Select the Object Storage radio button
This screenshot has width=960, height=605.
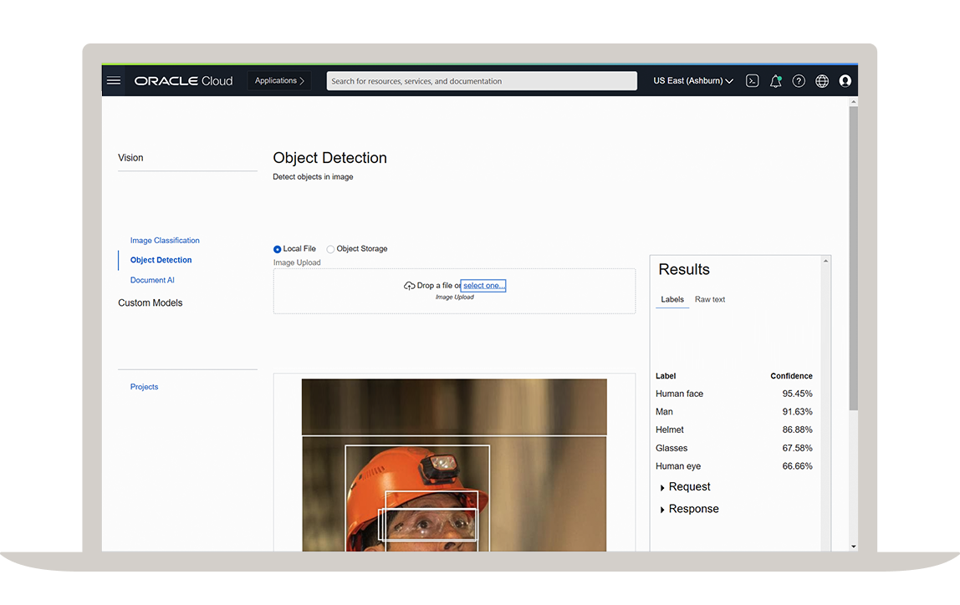click(330, 249)
